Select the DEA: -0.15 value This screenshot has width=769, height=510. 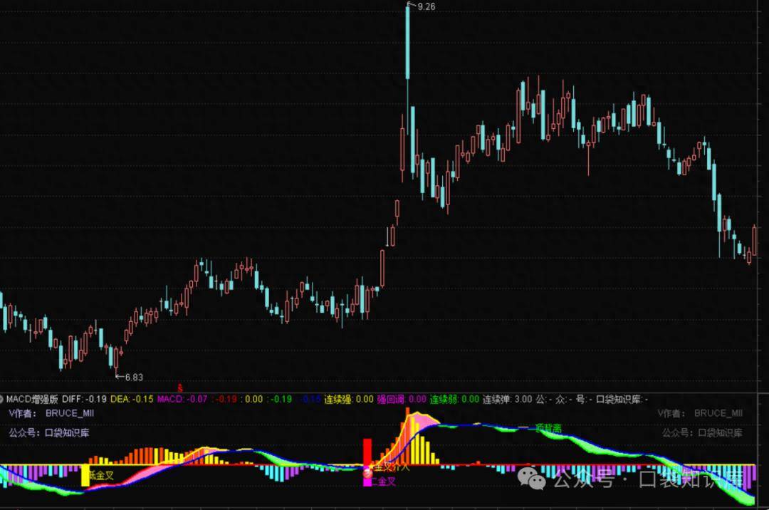(x=132, y=399)
